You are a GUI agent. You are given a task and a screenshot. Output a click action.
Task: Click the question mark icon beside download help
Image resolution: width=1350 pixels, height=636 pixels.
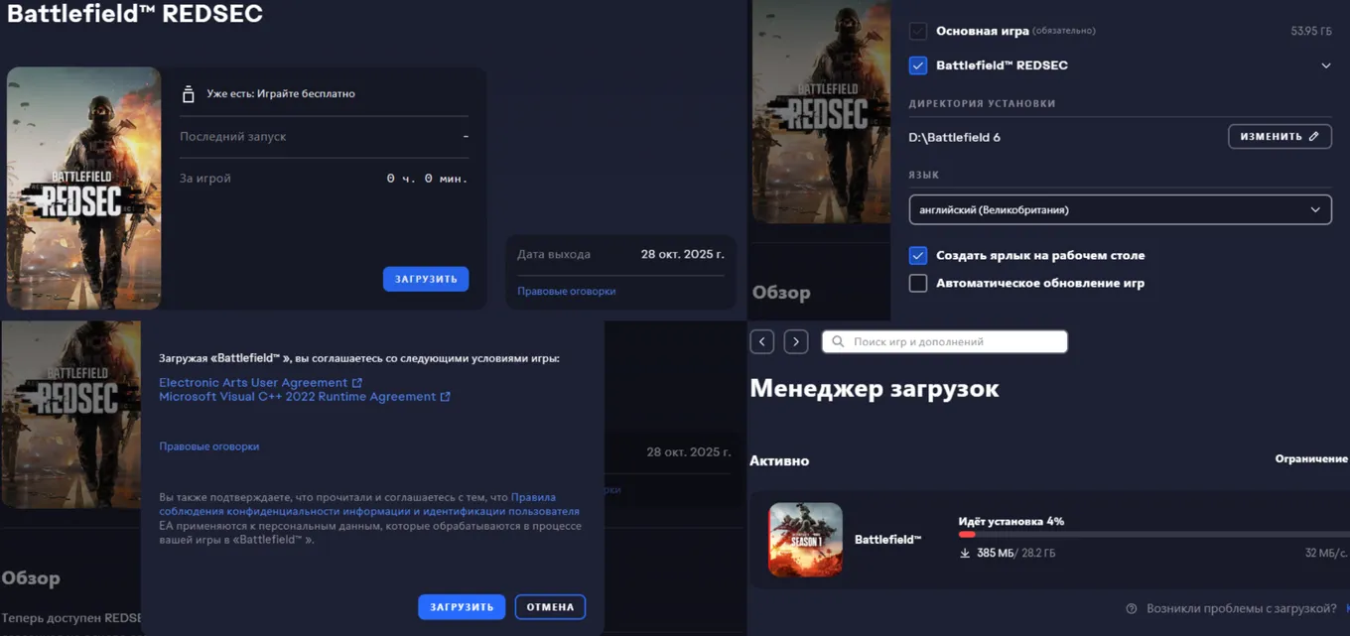[1132, 608]
